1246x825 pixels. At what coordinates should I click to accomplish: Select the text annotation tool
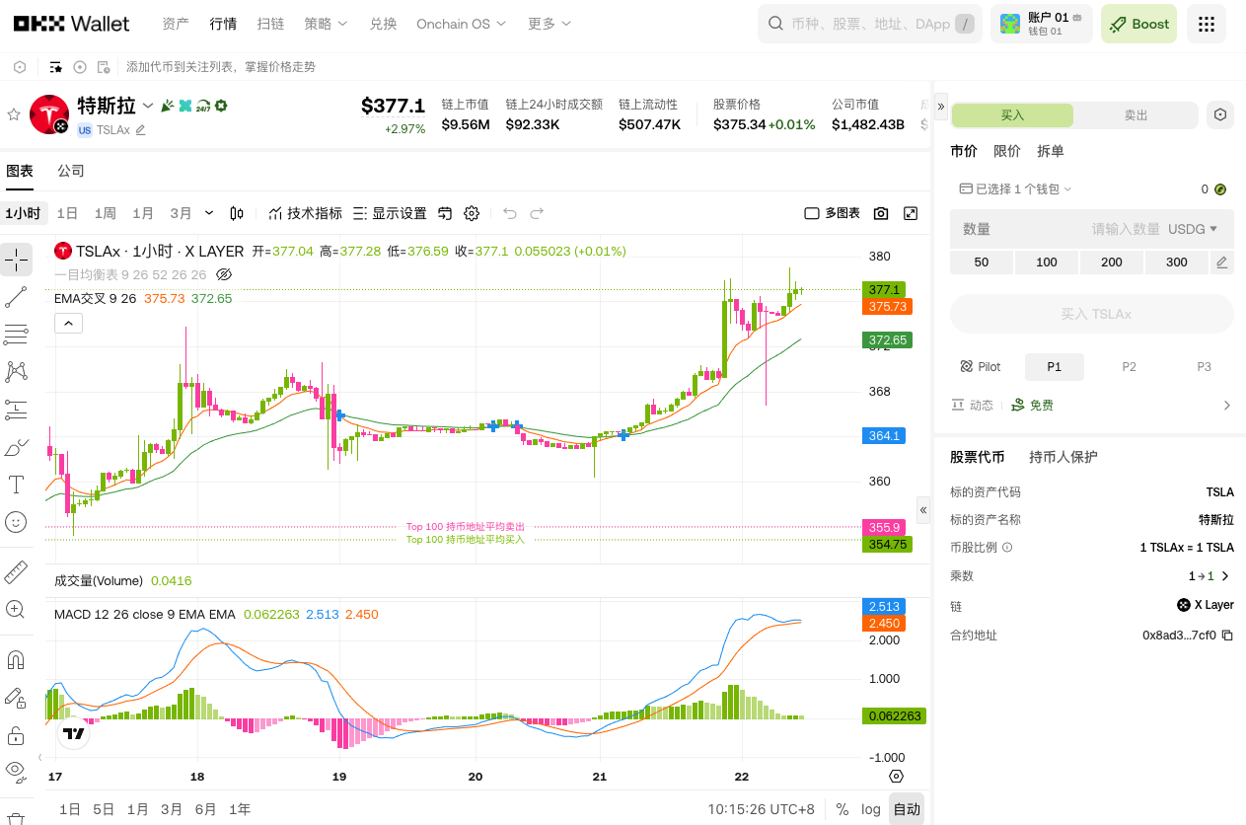(16, 485)
